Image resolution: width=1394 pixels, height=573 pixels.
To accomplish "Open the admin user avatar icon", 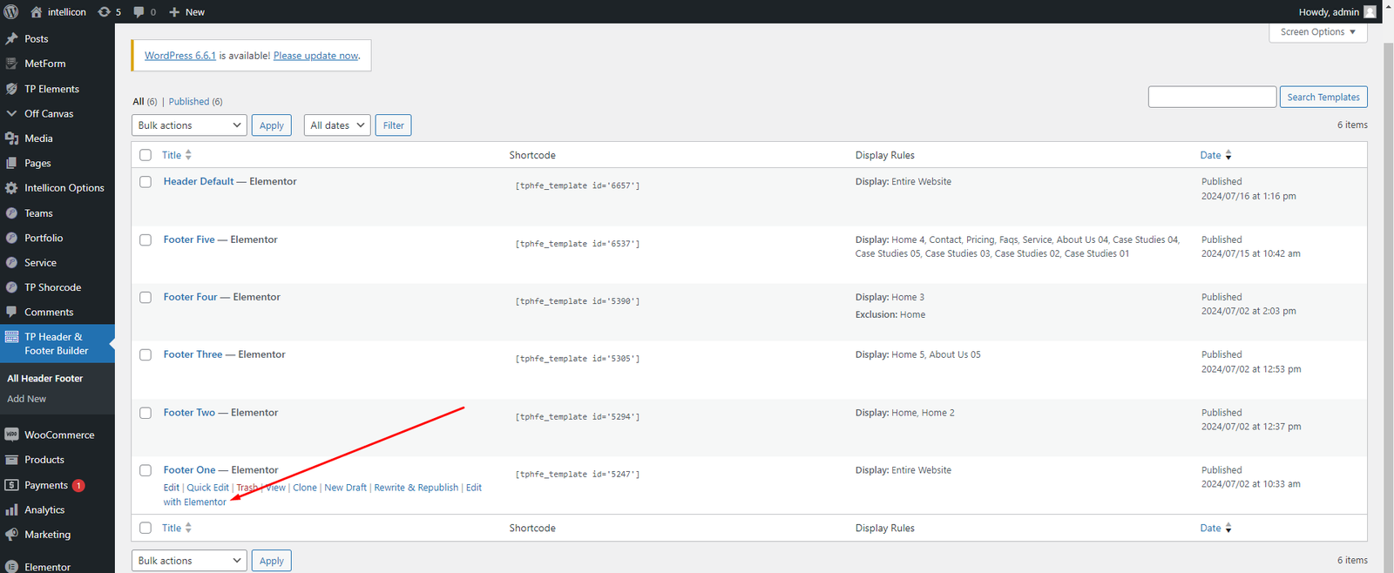I will (x=1370, y=11).
